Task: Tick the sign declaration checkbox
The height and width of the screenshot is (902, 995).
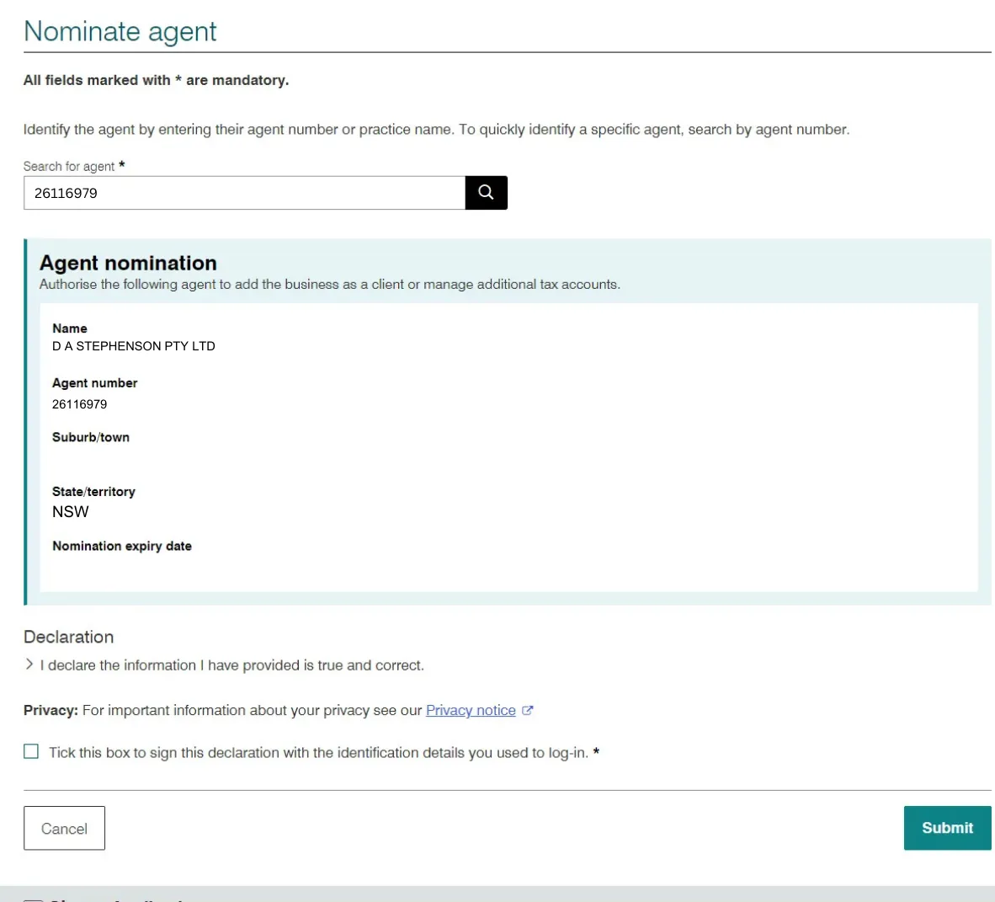Action: (x=31, y=751)
